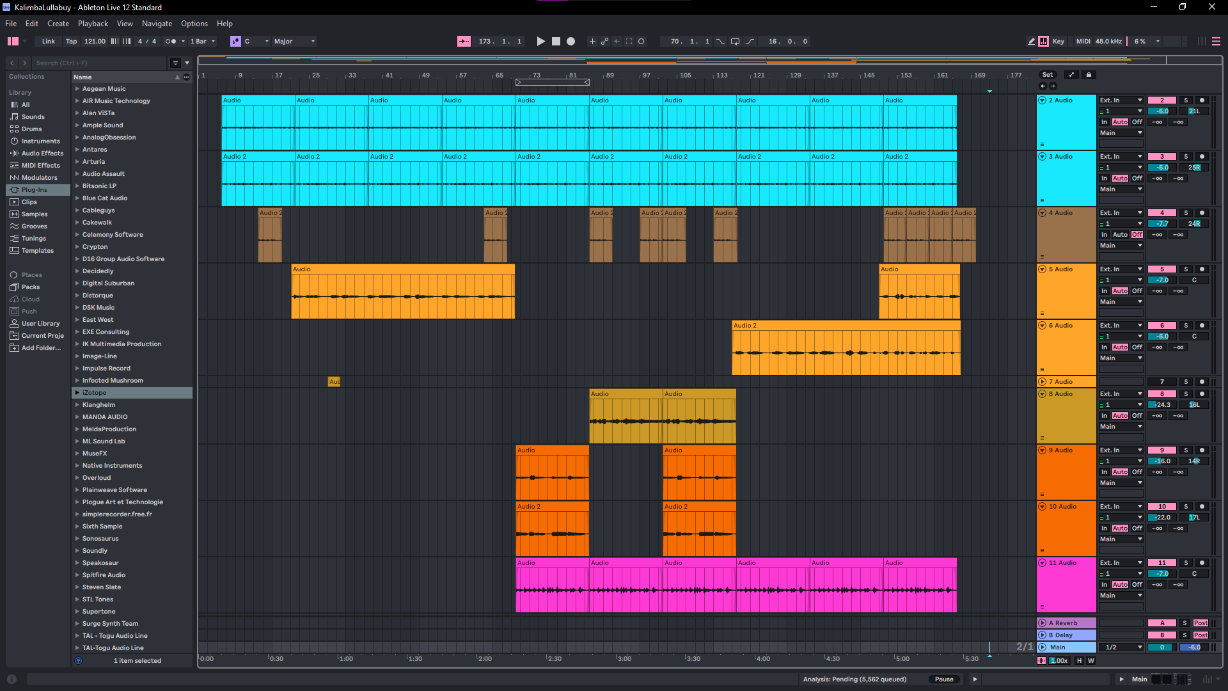
Task: Toggle the Follow playback icon
Action: coord(464,41)
